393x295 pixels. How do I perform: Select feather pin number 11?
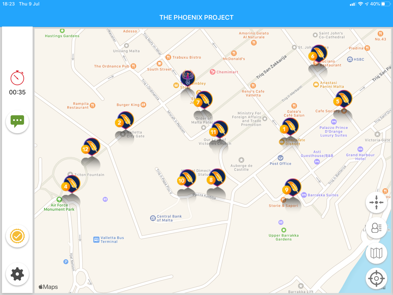pyautogui.click(x=218, y=130)
